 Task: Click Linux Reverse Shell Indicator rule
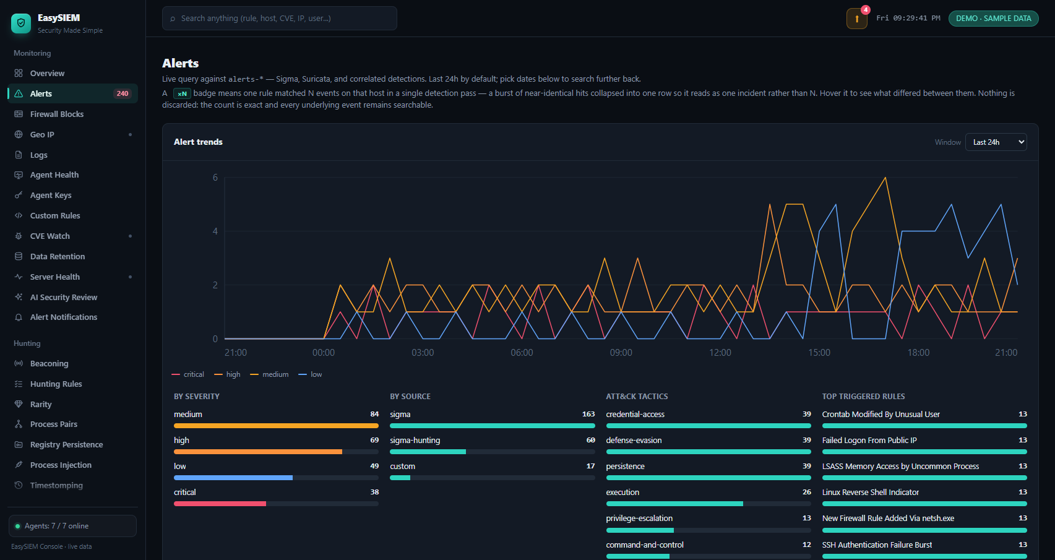pyautogui.click(x=924, y=497)
